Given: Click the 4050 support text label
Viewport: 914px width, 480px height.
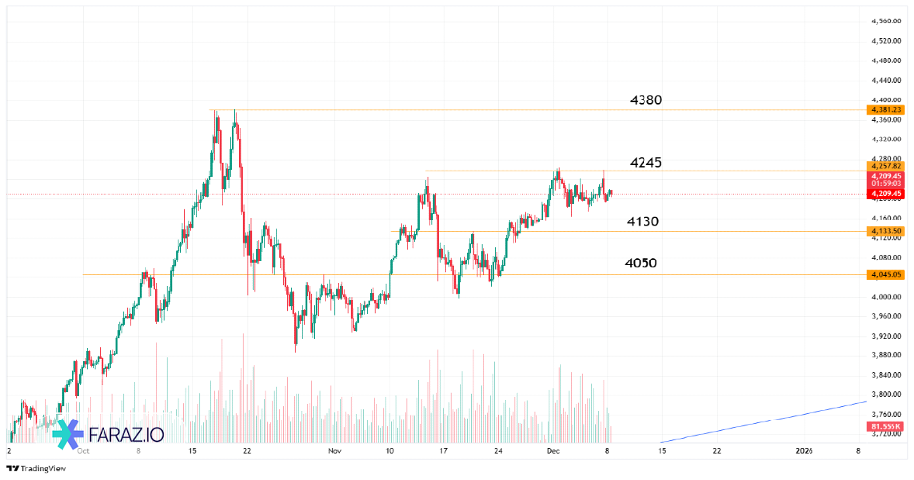Looking at the screenshot, I should tap(641, 263).
